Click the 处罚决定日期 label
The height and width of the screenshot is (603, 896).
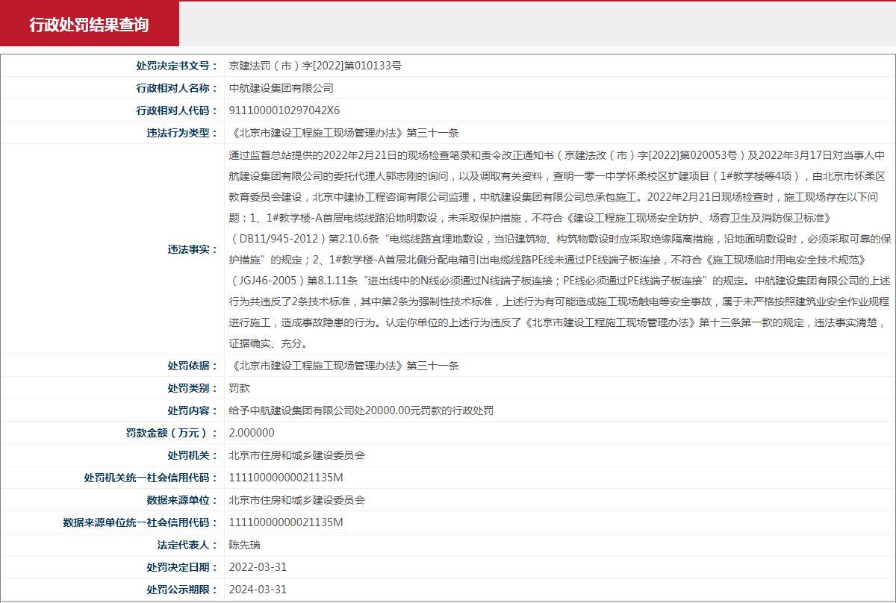coord(182,567)
